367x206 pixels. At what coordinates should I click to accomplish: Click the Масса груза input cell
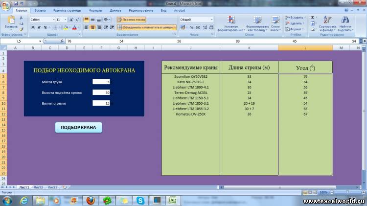[x=101, y=82]
